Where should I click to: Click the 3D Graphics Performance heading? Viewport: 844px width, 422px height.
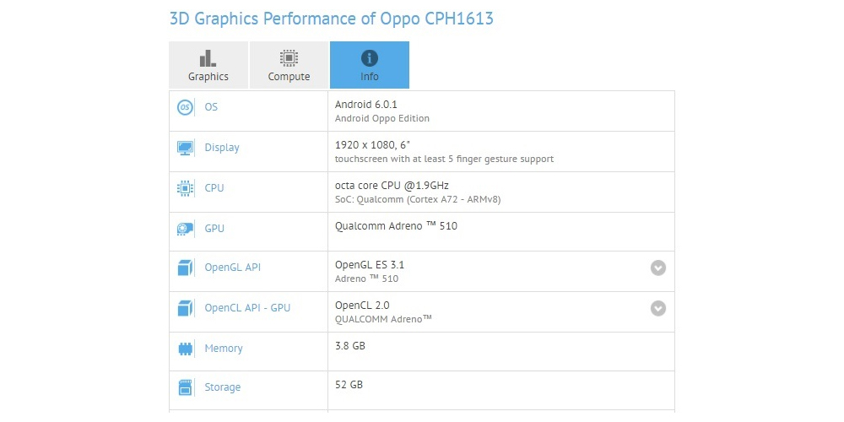tap(332, 19)
